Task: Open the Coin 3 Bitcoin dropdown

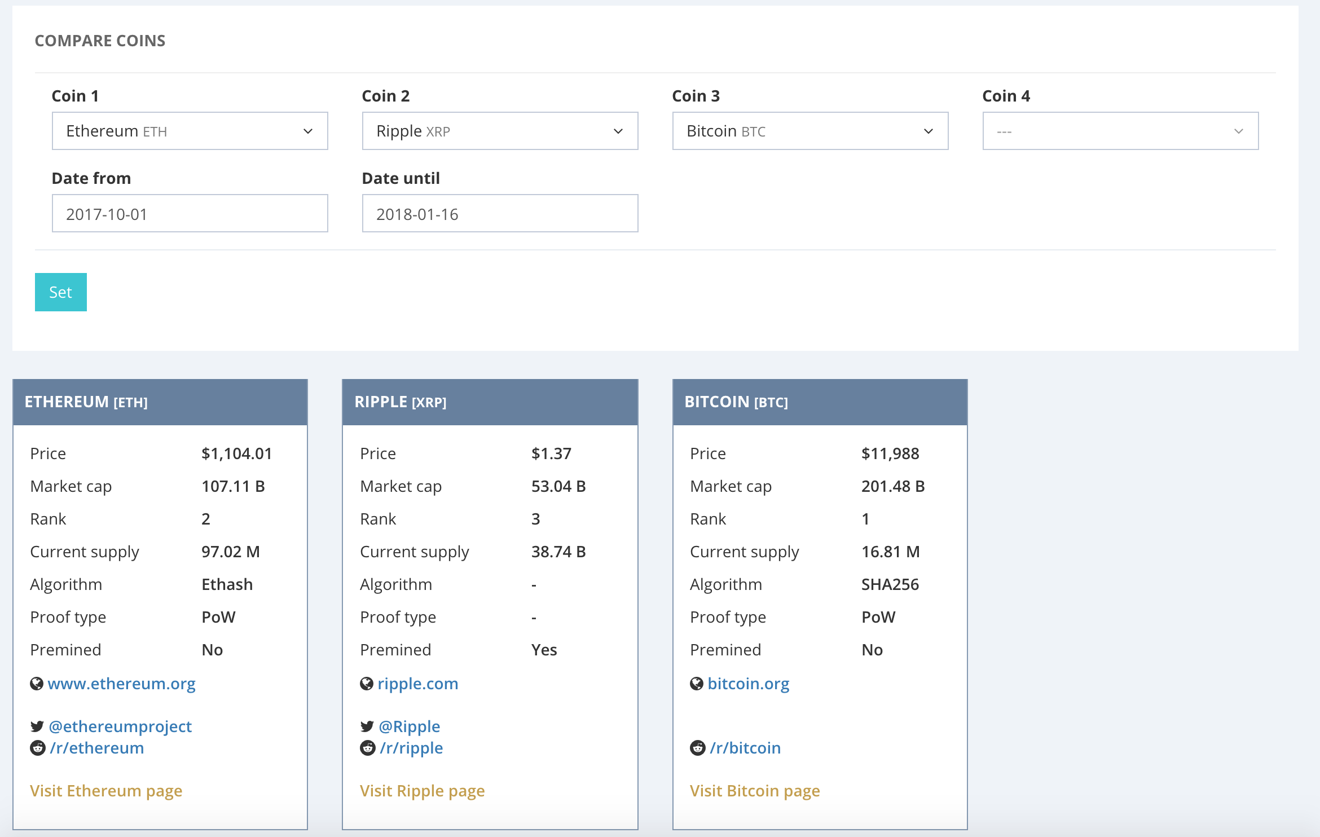Action: pyautogui.click(x=810, y=131)
